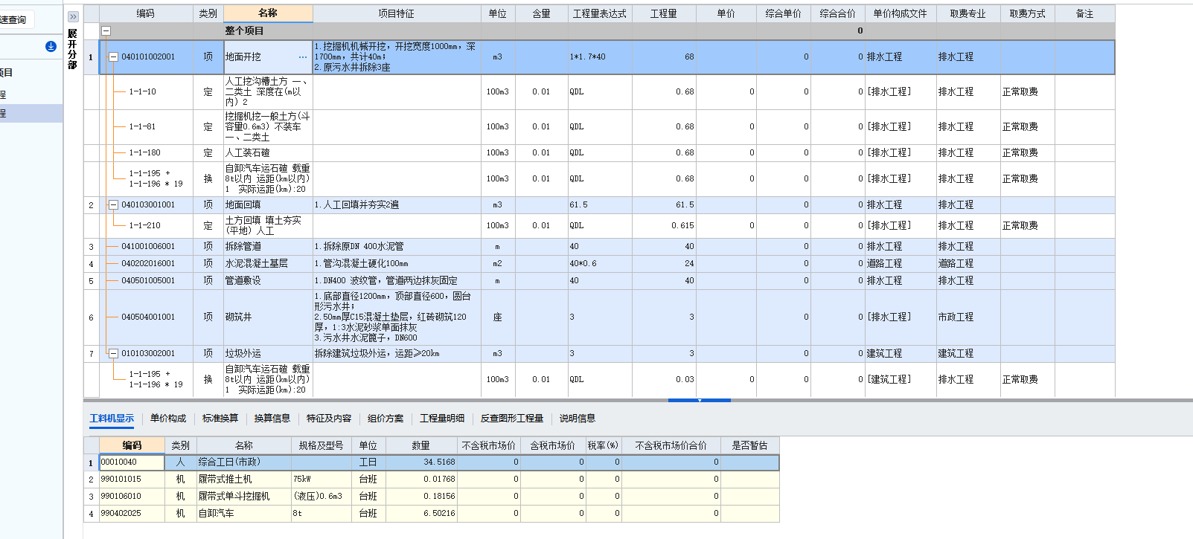Collapse item 040101002001 tree node
Viewport: 1193px width, 539px height.
[114, 57]
